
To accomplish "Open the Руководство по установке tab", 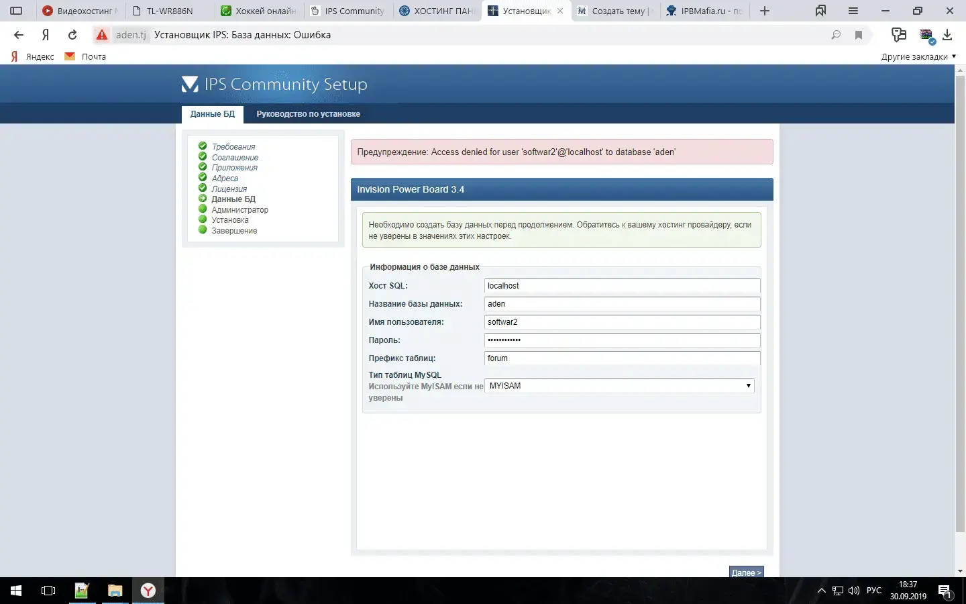I will [x=308, y=114].
